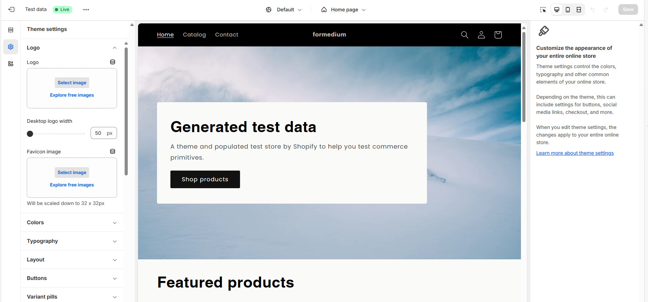
Task: Open the three-dot more actions menu
Action: [86, 10]
